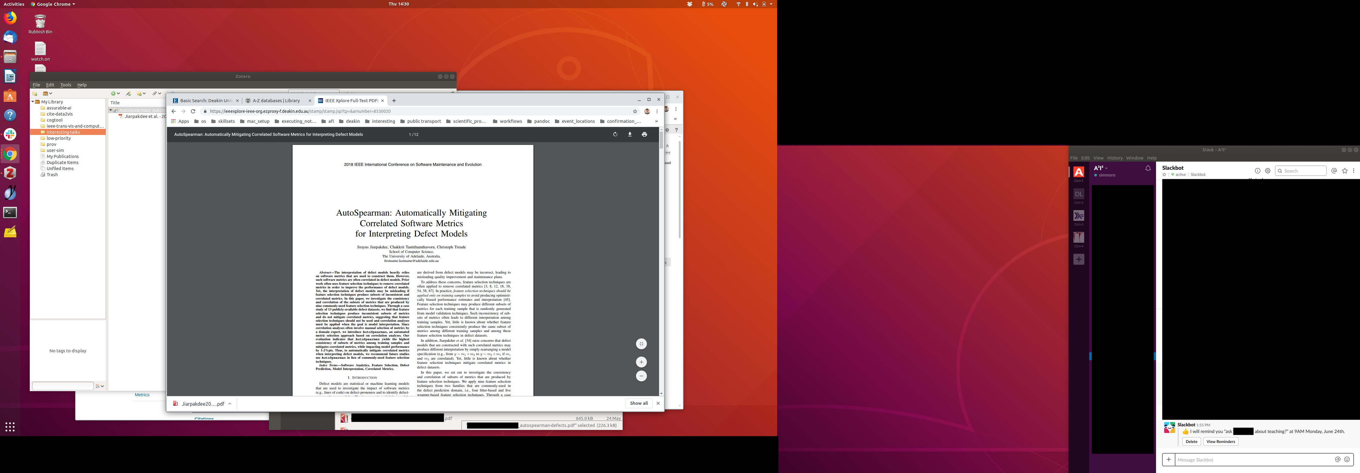Rotate the PDF document clockwise
Screen dimensions: 1360x473
(615, 134)
